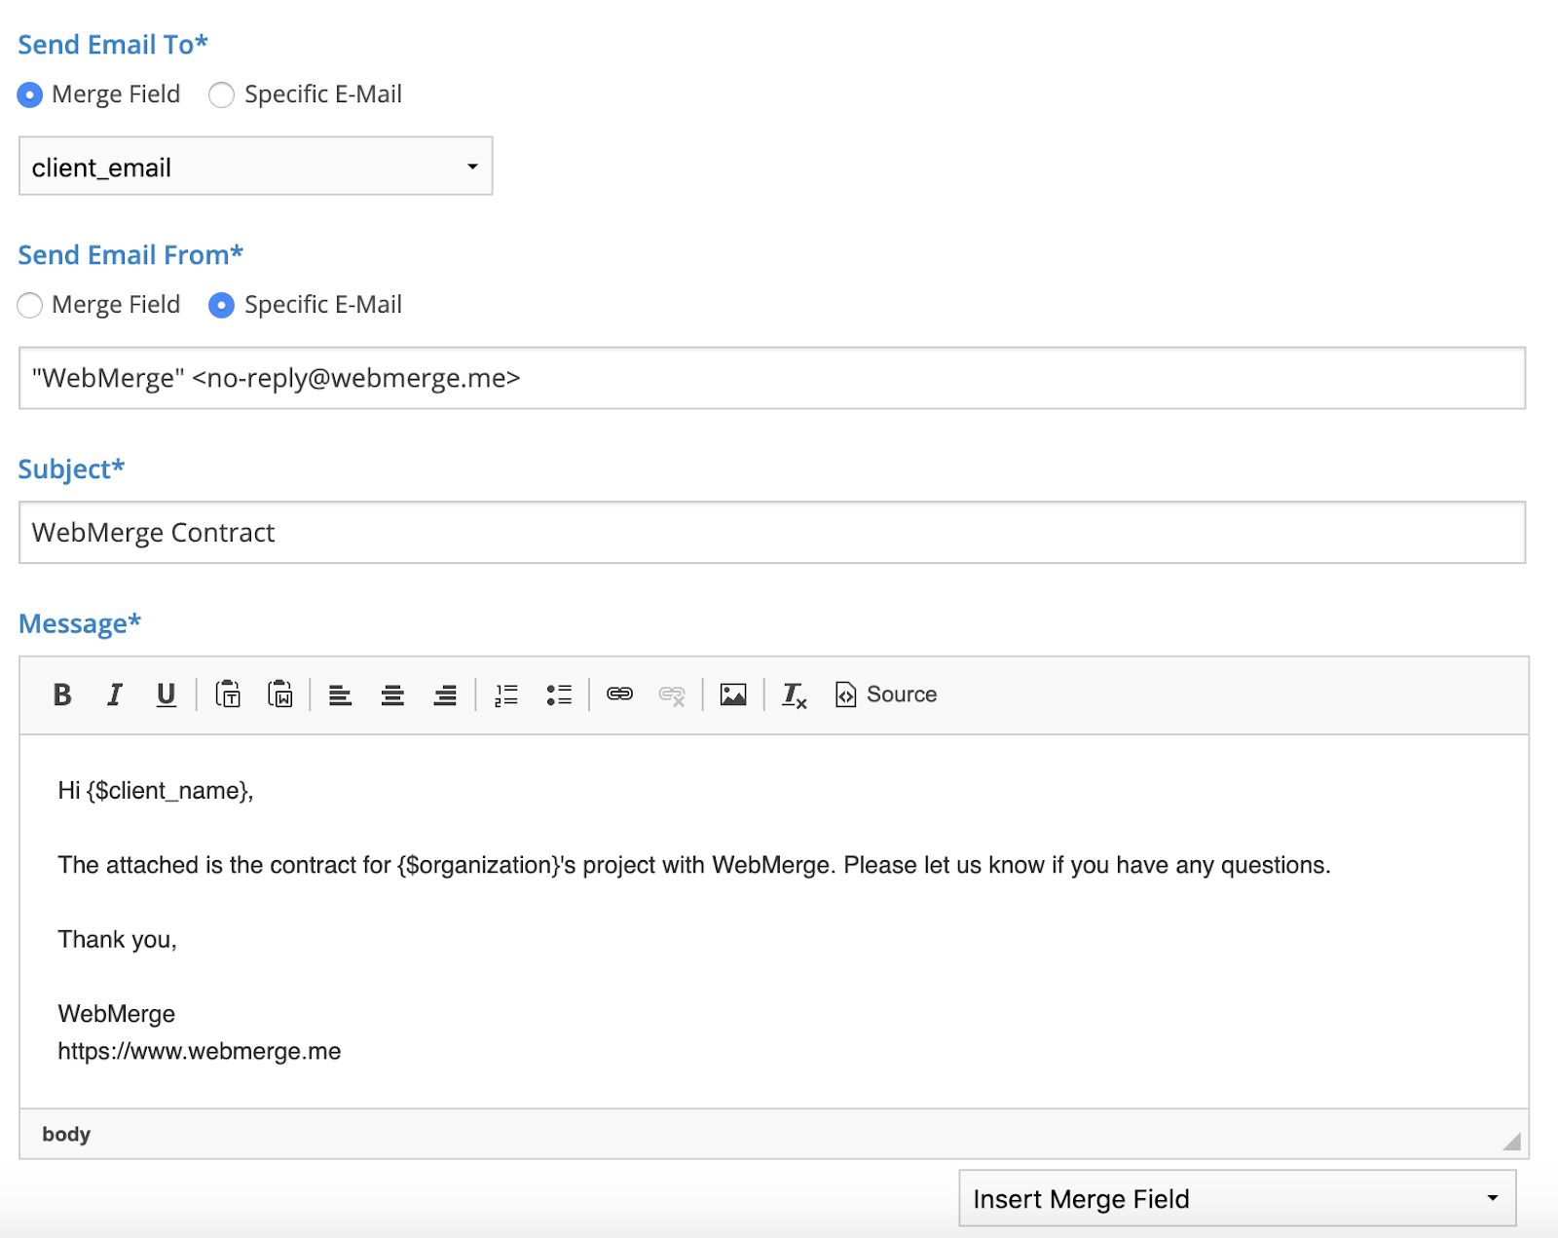1558x1238 pixels.
Task: Click the https://www.webmerge.me text
Action: click(200, 1051)
